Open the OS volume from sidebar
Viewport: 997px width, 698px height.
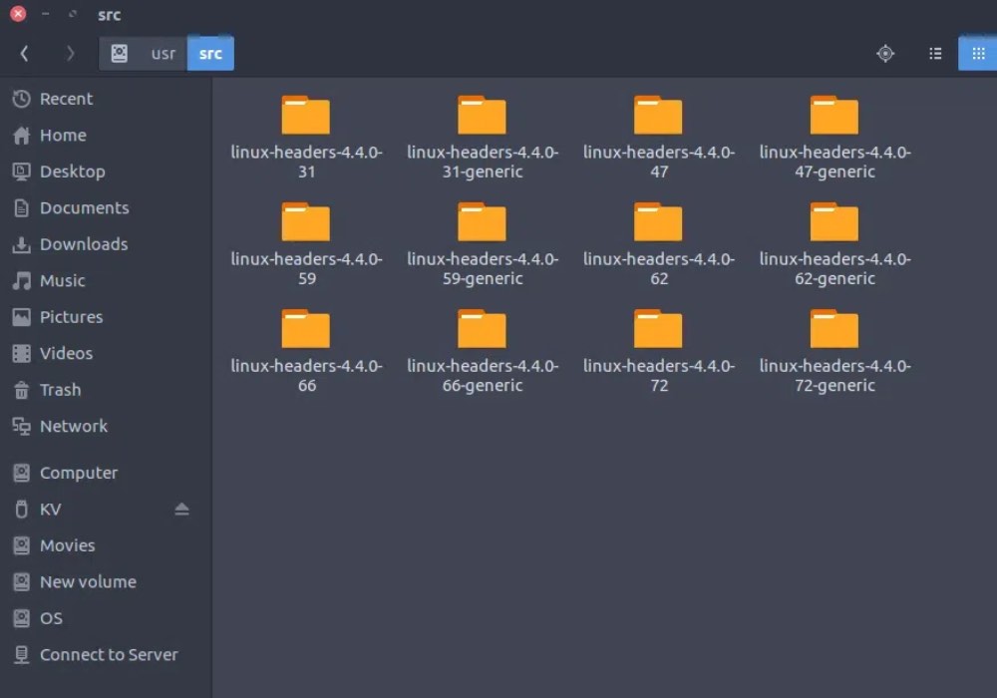click(55, 618)
